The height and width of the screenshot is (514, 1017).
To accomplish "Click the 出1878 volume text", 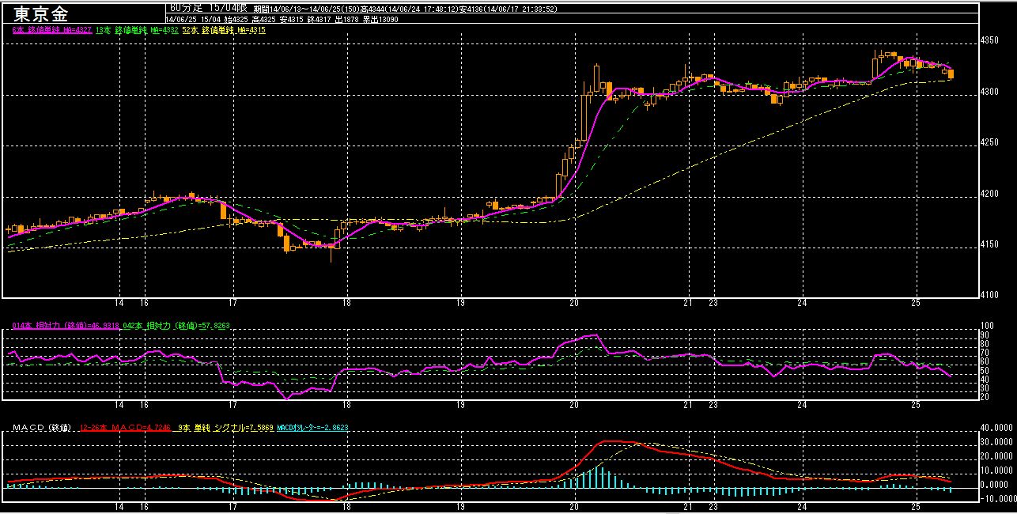I will (346, 19).
